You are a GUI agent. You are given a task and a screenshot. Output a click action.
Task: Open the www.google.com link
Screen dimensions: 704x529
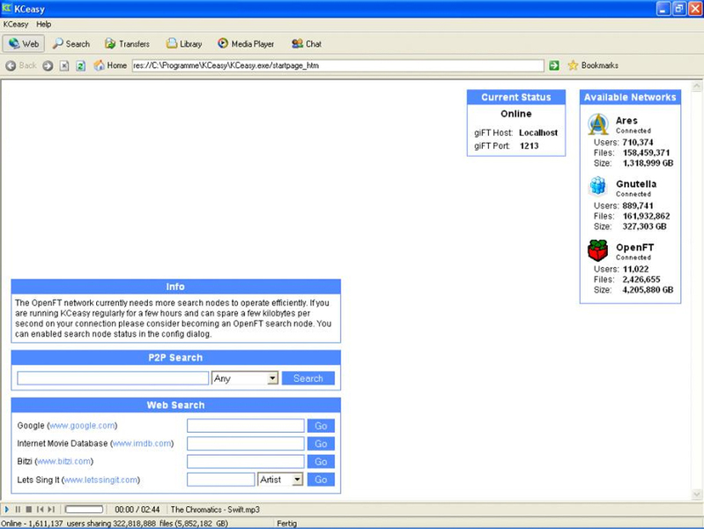(x=82, y=426)
